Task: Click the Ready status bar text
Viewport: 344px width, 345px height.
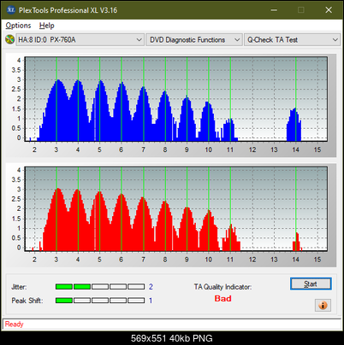Action: [x=15, y=325]
